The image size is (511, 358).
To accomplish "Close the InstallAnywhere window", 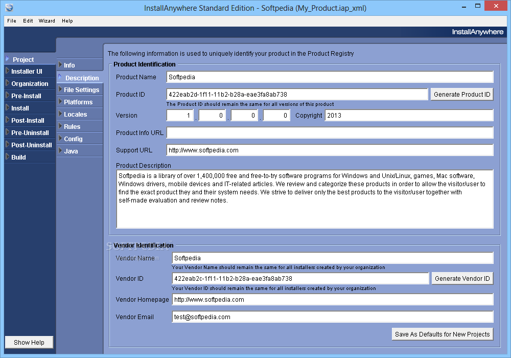I will [x=496, y=6].
